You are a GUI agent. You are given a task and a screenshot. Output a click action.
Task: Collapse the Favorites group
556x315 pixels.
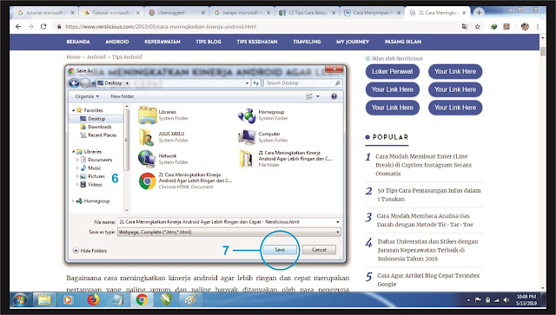(74, 110)
